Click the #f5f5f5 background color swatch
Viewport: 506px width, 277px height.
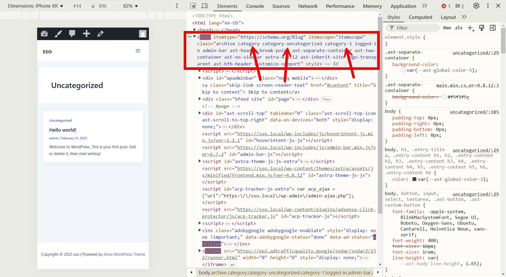(x=444, y=97)
